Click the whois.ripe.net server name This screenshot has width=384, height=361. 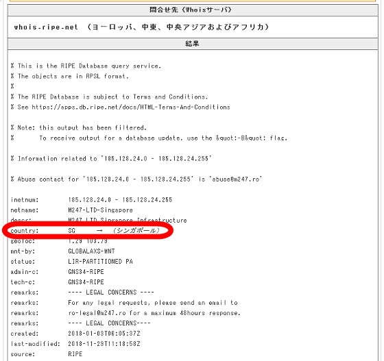pyautogui.click(x=46, y=27)
